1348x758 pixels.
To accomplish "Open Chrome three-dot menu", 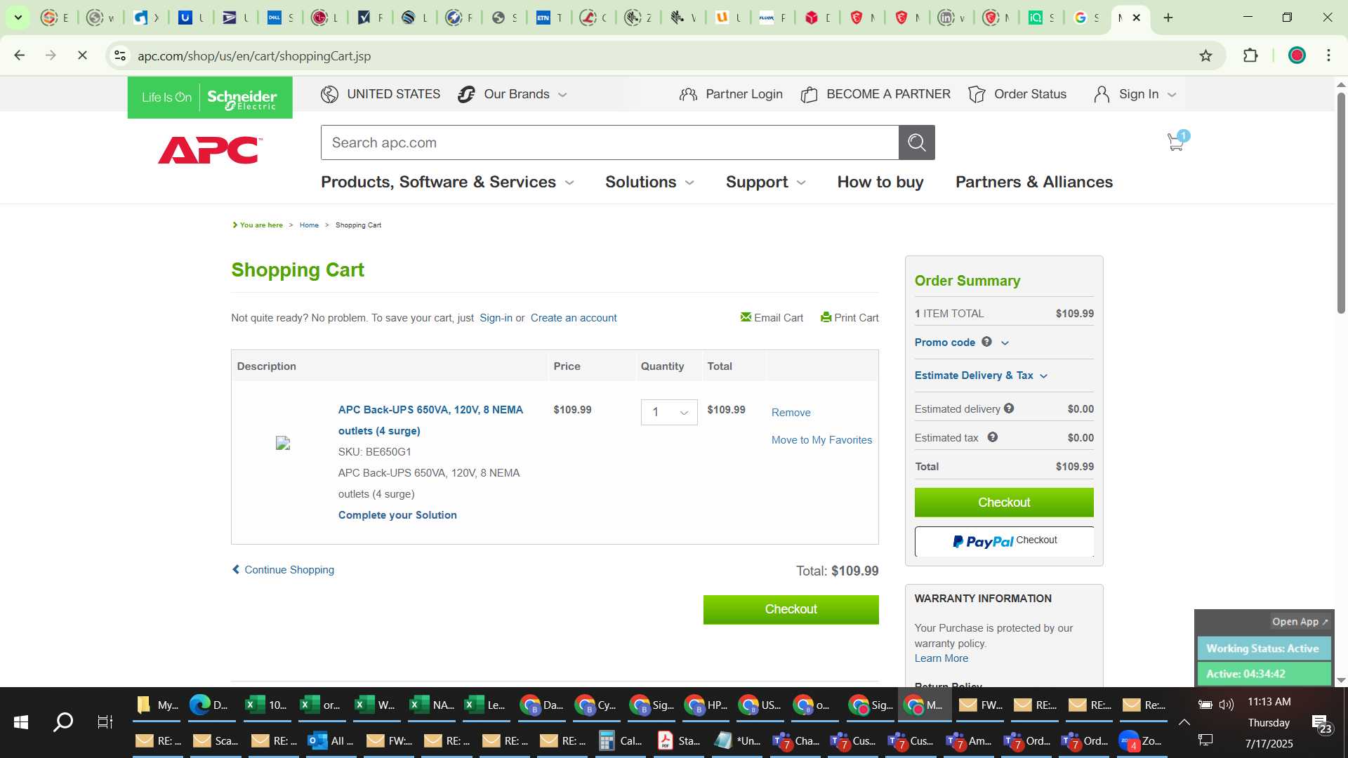I will tap(1328, 55).
